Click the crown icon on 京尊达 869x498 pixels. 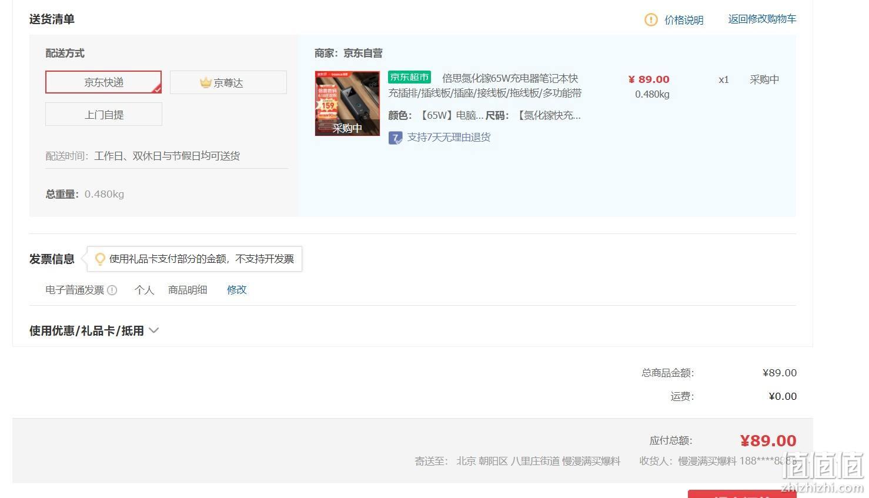pos(205,82)
